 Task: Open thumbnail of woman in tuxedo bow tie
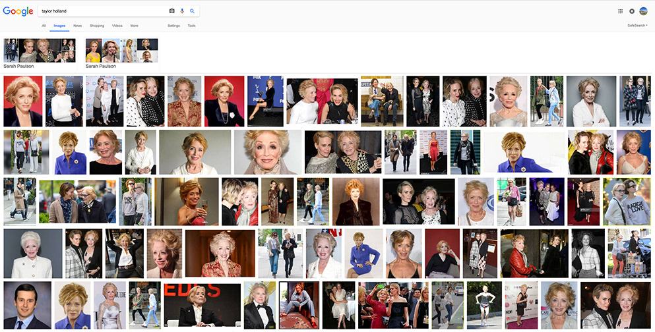pyautogui.click(x=260, y=305)
